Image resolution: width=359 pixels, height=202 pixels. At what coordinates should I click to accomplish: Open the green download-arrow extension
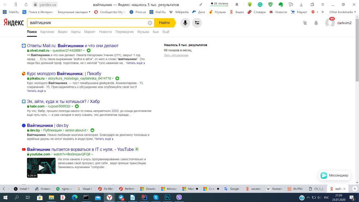[x=250, y=4]
